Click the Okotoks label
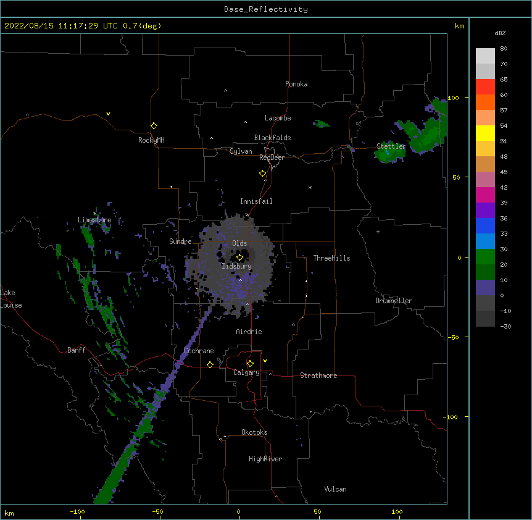The width and height of the screenshot is (532, 520). click(x=254, y=432)
